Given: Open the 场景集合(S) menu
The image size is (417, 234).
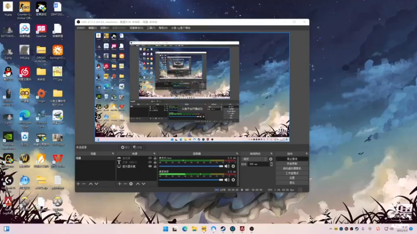Looking at the screenshot, I should click(137, 28).
